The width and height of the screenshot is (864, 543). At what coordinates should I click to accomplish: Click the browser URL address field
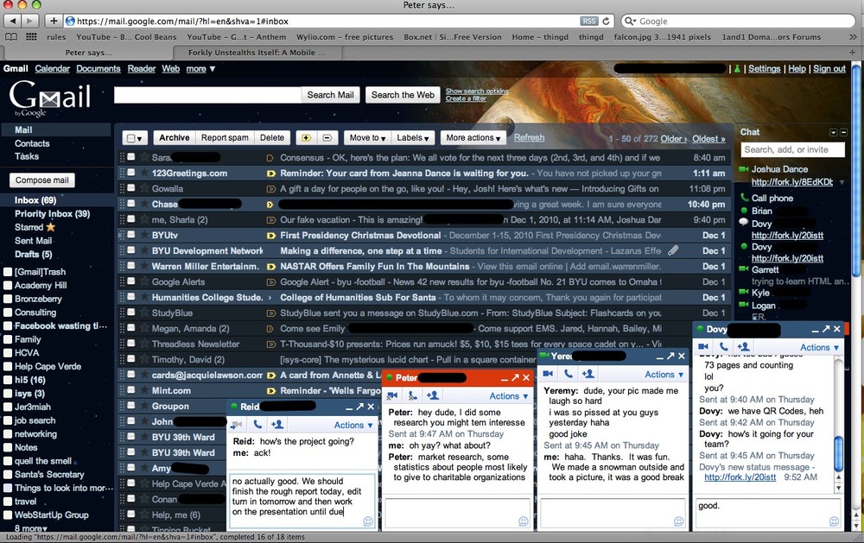327,21
